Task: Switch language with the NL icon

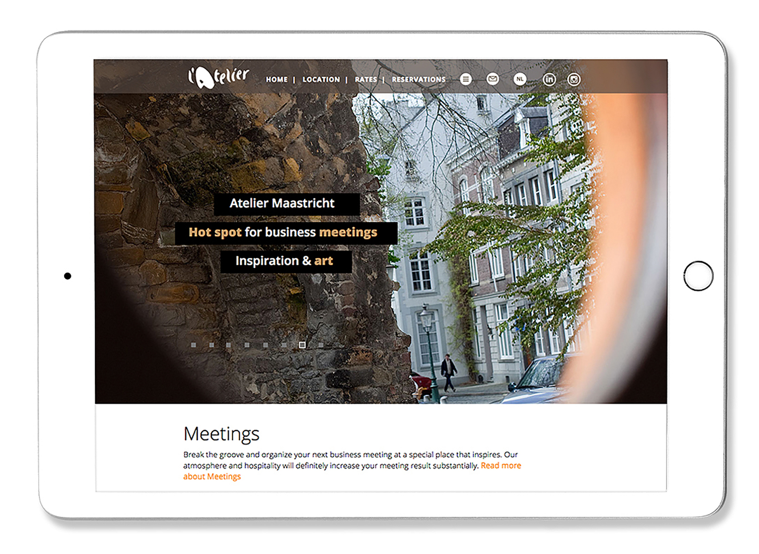Action: coord(520,79)
